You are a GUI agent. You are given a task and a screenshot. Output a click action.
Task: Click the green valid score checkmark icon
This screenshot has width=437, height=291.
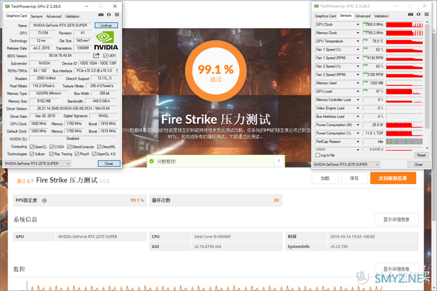(x=152, y=161)
